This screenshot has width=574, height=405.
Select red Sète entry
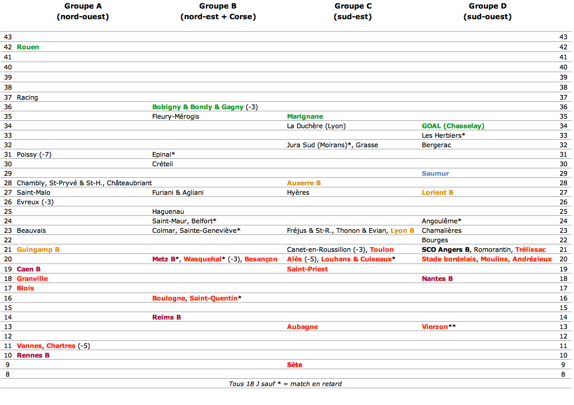click(x=295, y=365)
